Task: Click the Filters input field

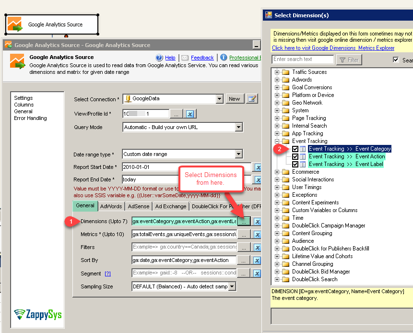Action: (184, 247)
